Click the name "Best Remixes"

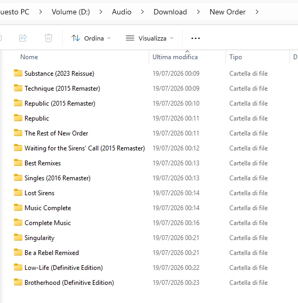tap(43, 163)
